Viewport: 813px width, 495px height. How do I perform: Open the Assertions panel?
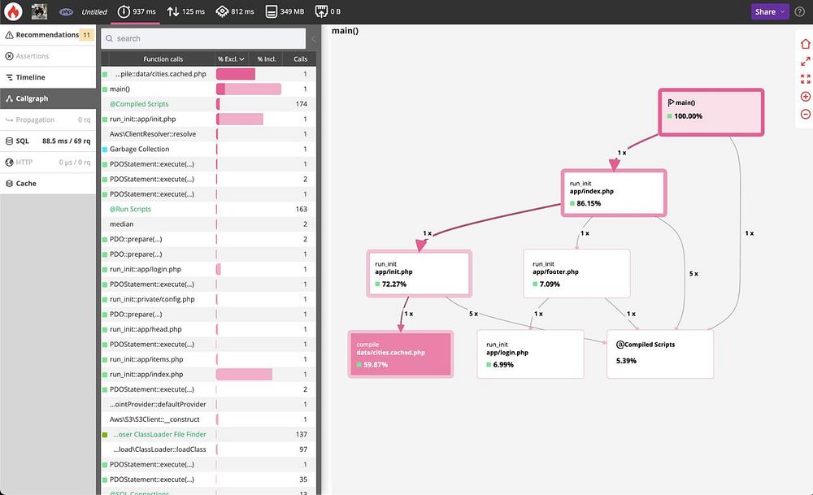click(x=48, y=56)
